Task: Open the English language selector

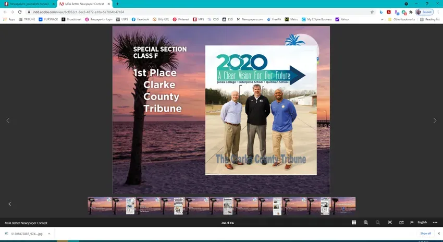Action: coord(422,223)
